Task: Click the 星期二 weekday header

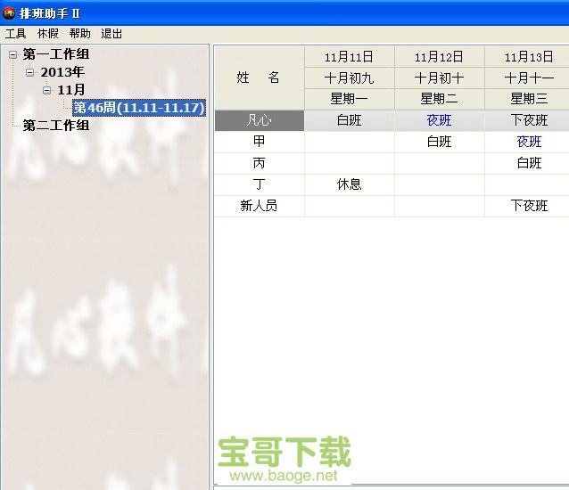Action: [x=439, y=99]
